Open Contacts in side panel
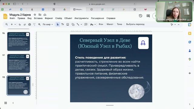This screenshot has width=194, height=109. point(189,51)
